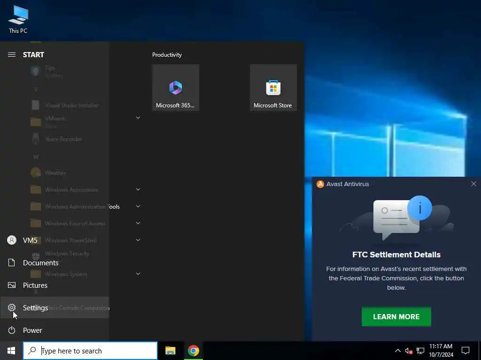Image resolution: width=481 pixels, height=360 pixels.
Task: Open Google Chrome from the taskbar
Action: pos(194,351)
